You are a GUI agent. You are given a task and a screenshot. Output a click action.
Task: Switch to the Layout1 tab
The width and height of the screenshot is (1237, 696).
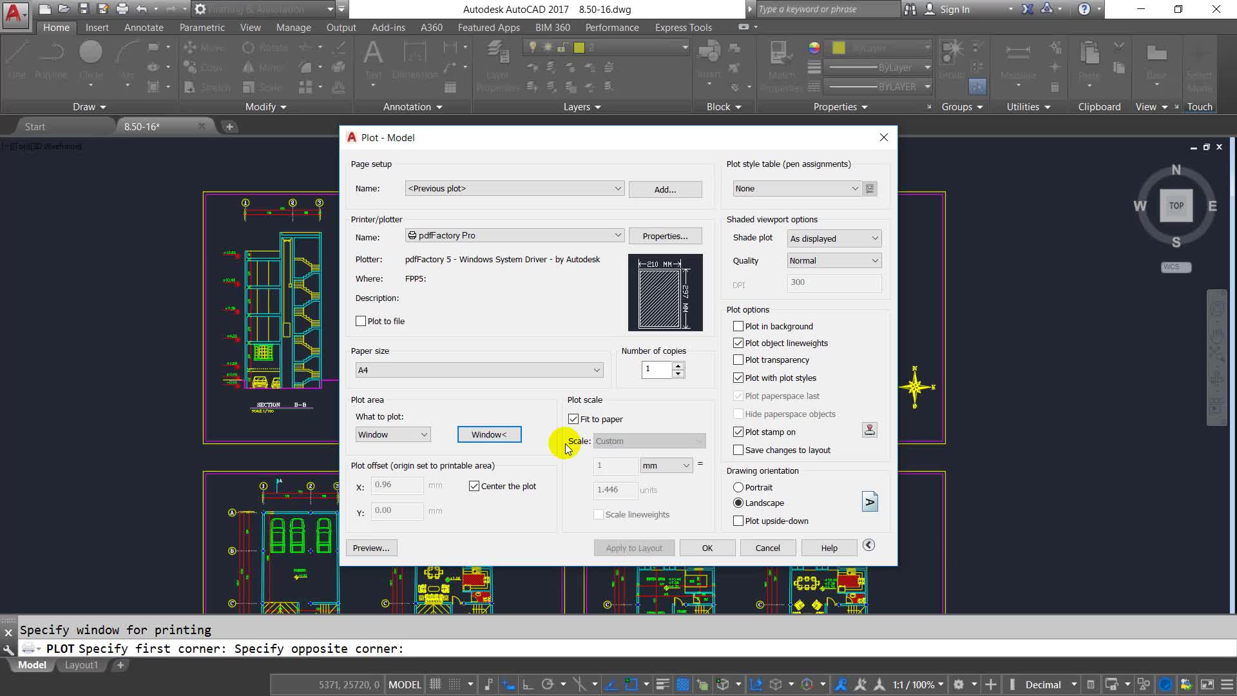(81, 665)
